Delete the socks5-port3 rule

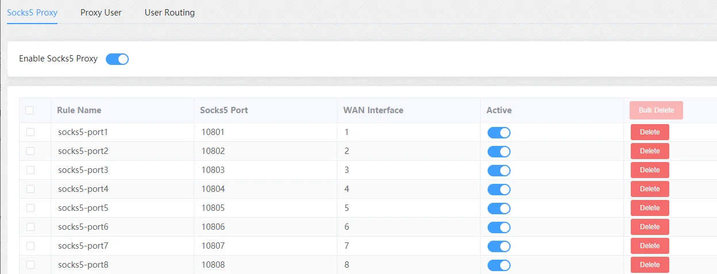coord(650,170)
